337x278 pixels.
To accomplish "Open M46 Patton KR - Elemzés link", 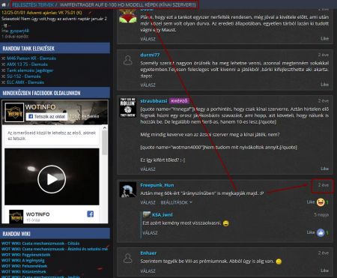I will [x=31, y=58].
